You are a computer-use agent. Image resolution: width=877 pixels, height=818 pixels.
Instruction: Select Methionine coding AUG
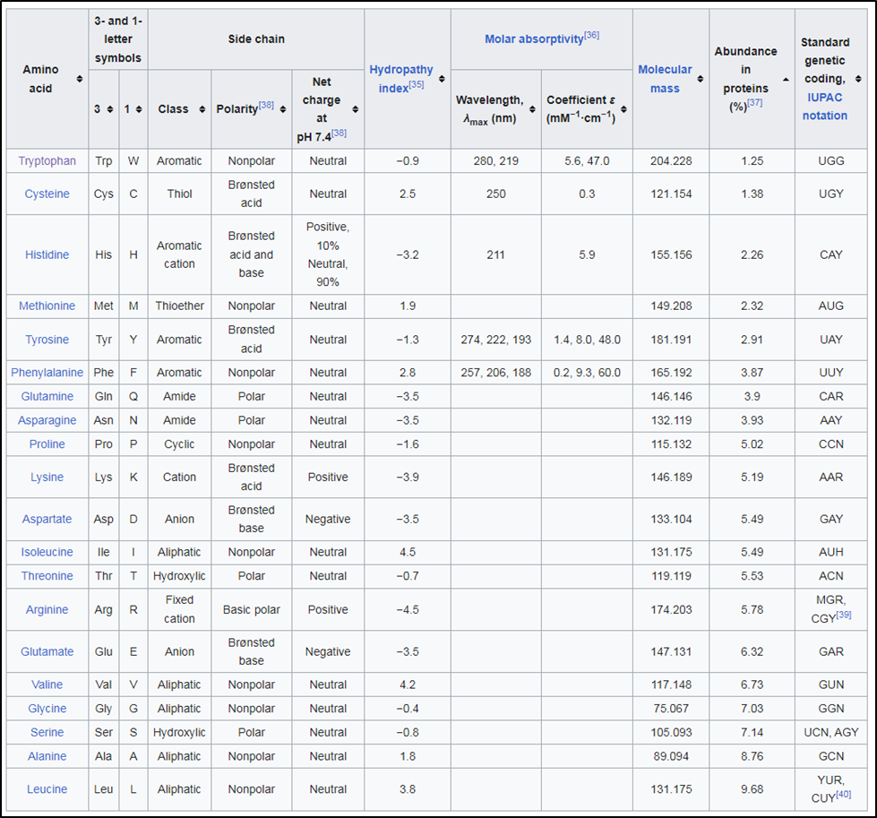tap(830, 306)
